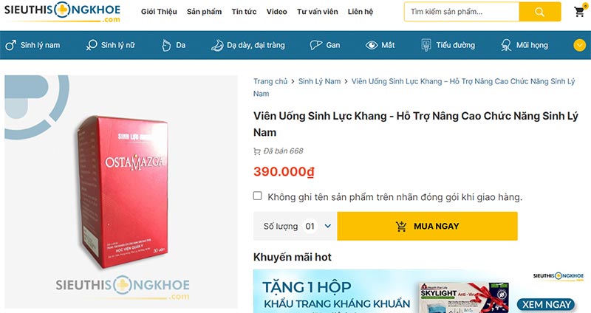Tick the hide product name on label checkbox
This screenshot has width=591, height=313.
257,196
